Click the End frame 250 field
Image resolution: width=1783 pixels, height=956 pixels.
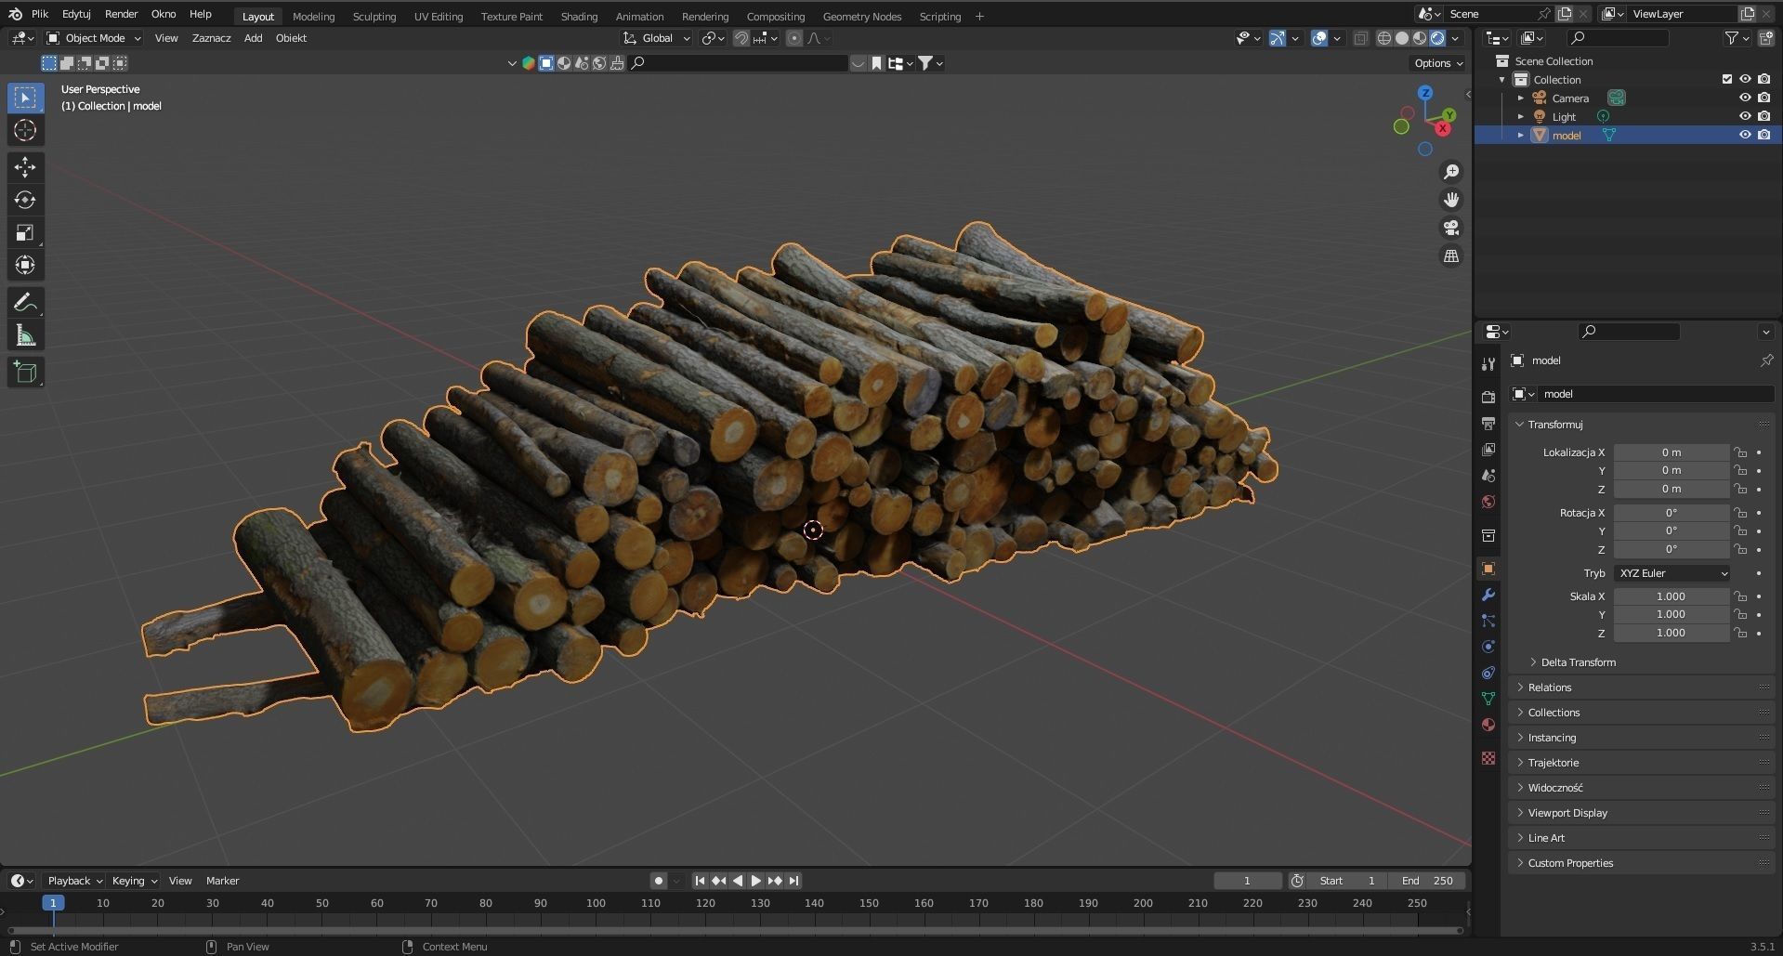[x=1427, y=881]
